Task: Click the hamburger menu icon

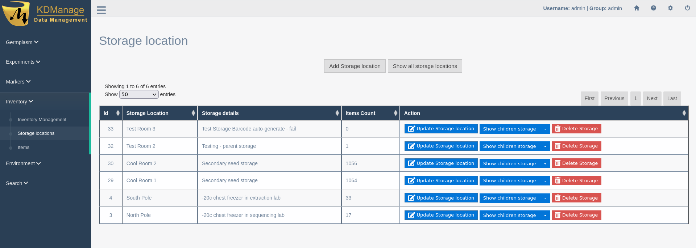Action: click(101, 10)
